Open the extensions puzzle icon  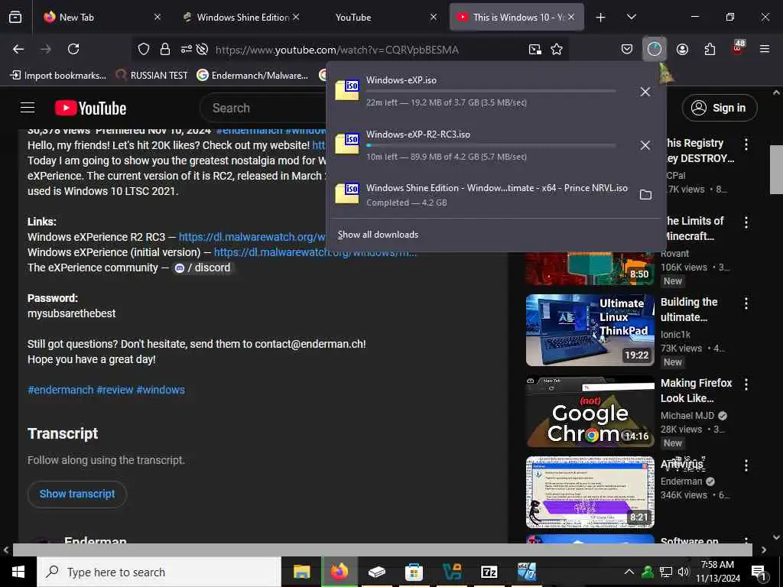(710, 49)
